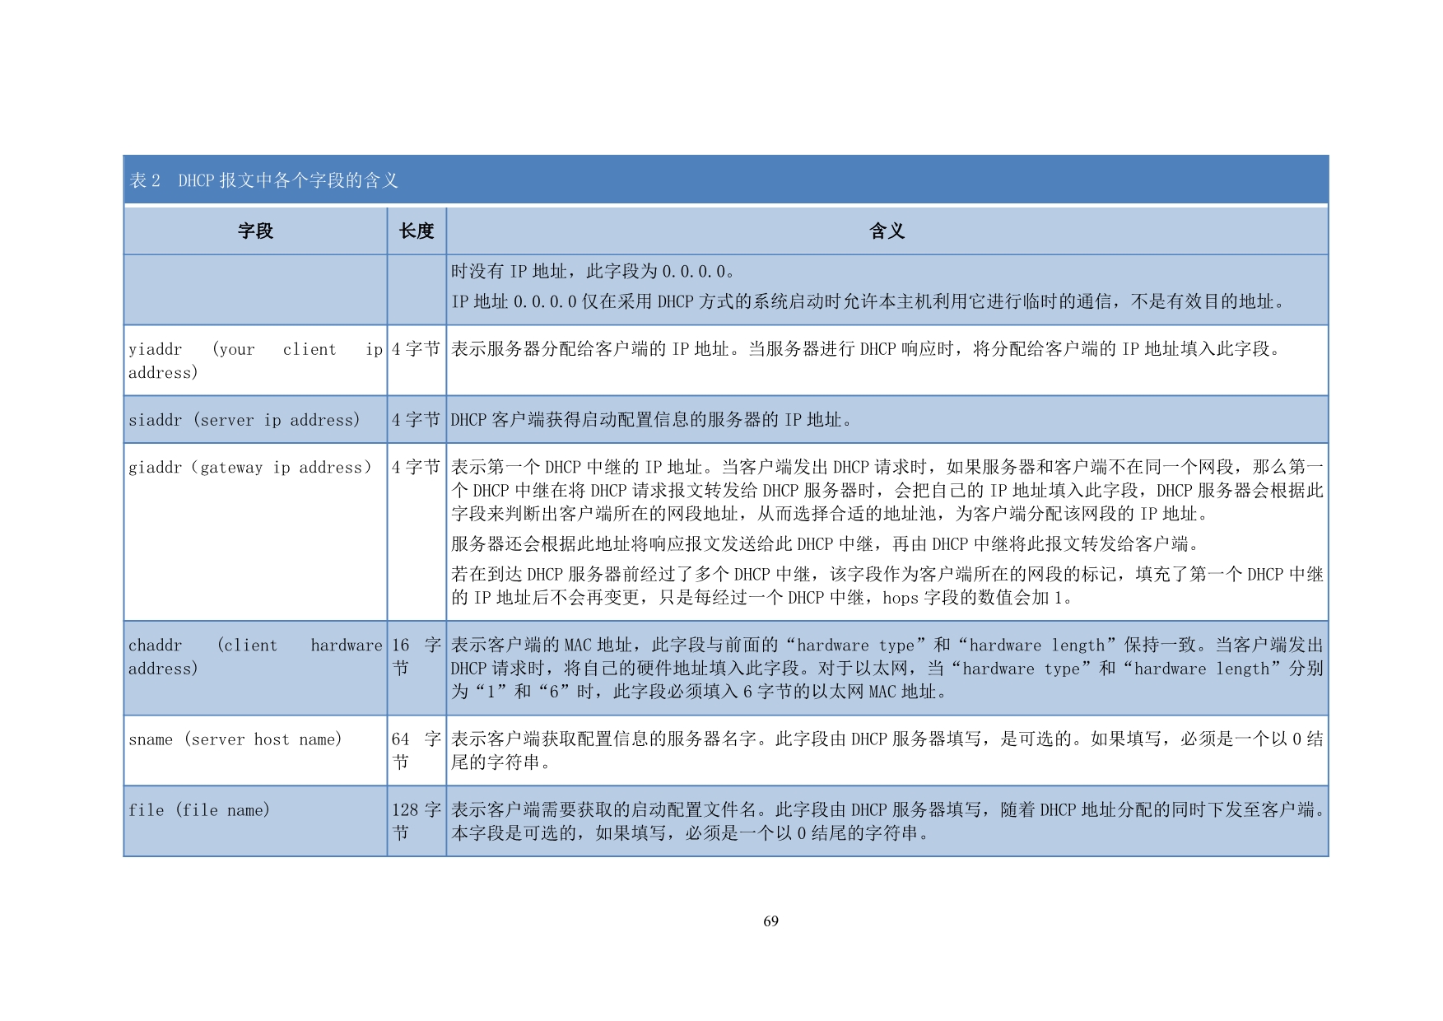Select the "64 字节" length cell
1443x1021 pixels.
(417, 750)
